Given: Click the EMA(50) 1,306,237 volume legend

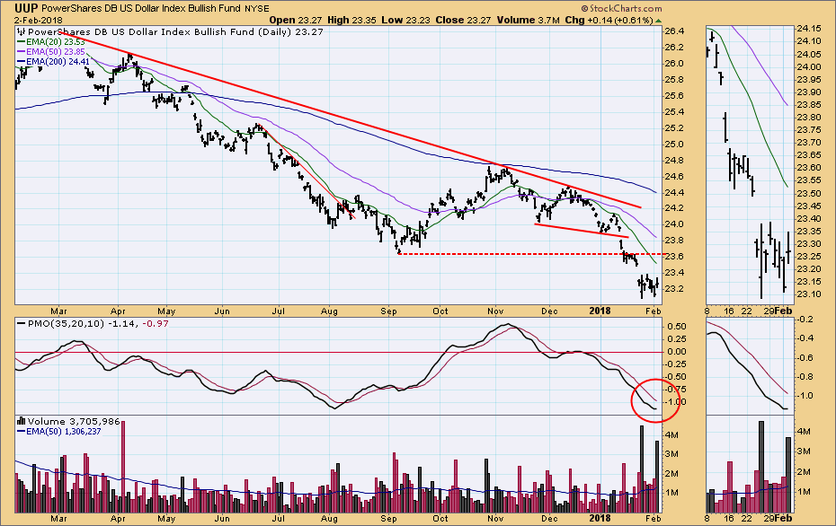Looking at the screenshot, I should [x=59, y=431].
